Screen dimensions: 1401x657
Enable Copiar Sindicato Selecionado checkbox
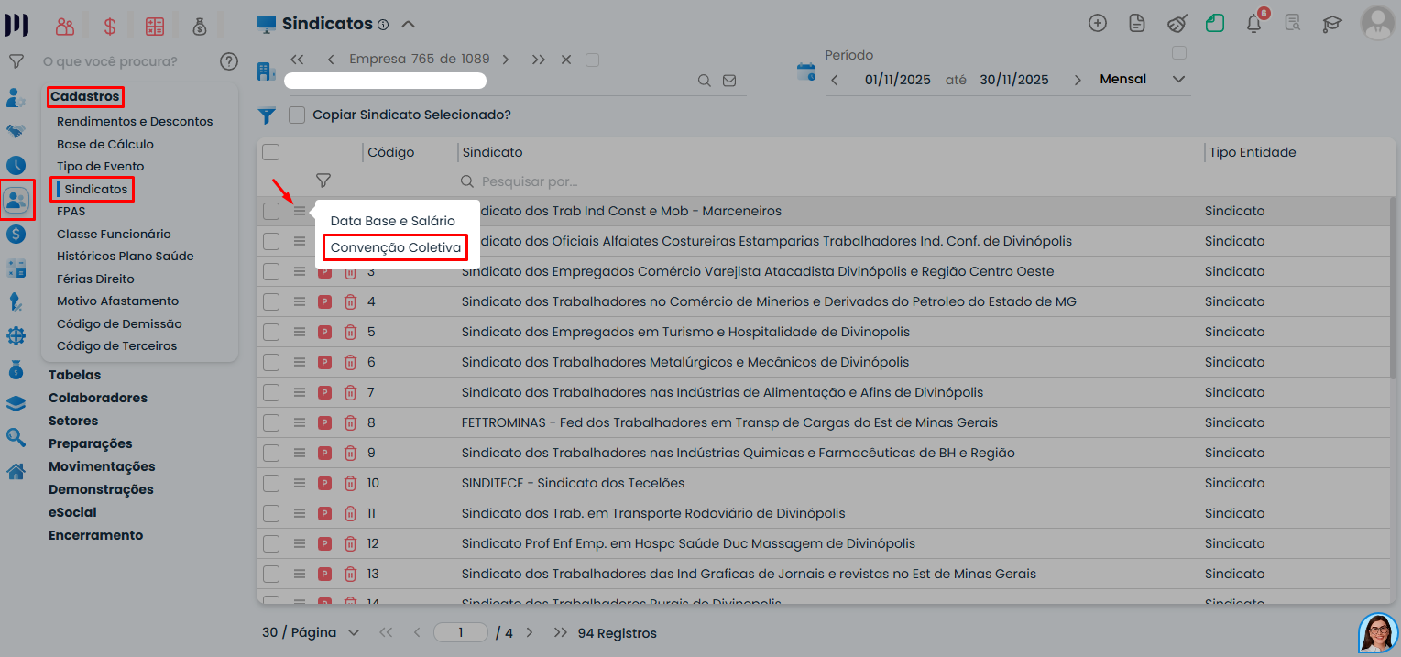(296, 115)
